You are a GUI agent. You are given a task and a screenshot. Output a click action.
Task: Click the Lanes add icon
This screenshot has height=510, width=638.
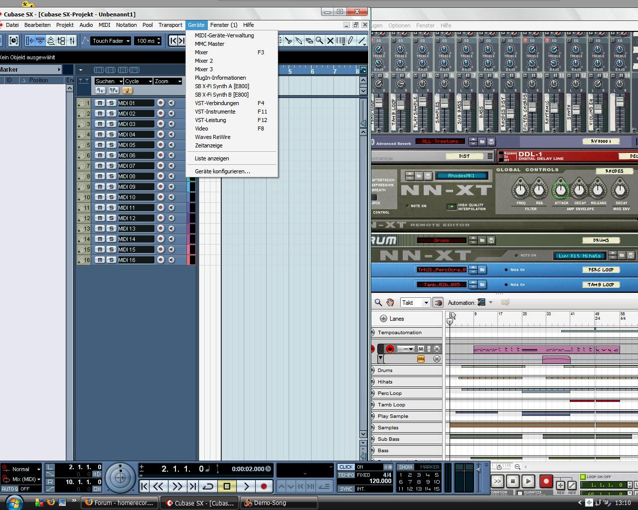point(383,319)
